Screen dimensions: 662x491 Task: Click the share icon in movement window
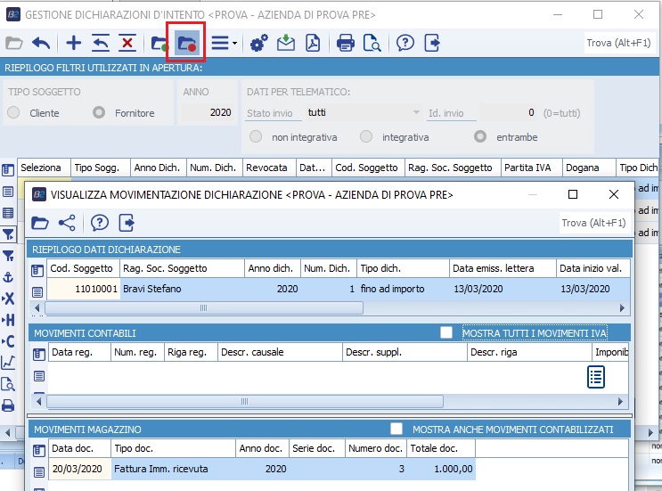coord(68,223)
